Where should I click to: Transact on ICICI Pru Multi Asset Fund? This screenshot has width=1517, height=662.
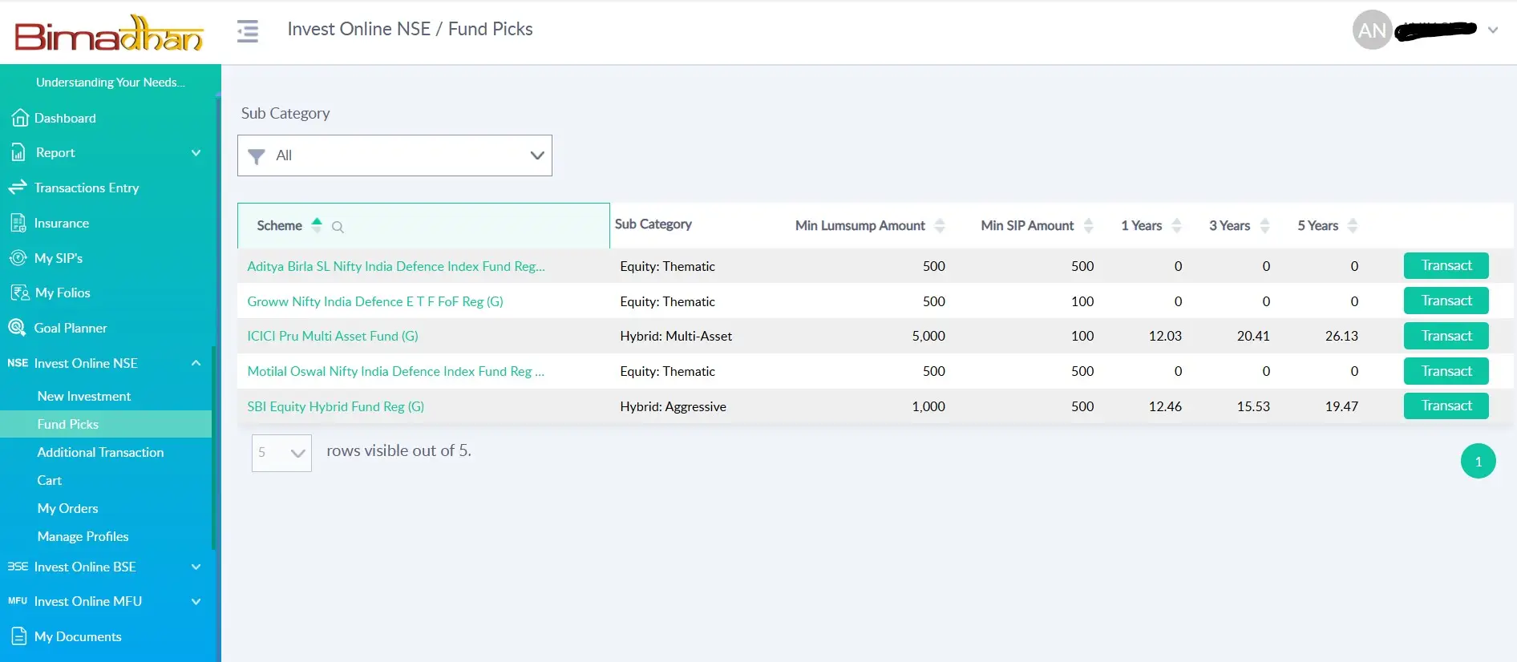(x=1446, y=336)
